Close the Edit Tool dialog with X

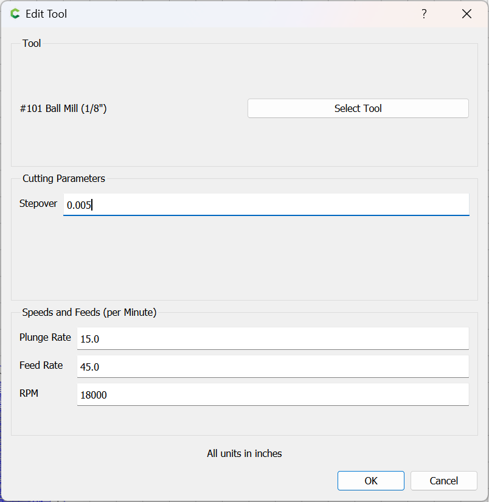point(466,14)
